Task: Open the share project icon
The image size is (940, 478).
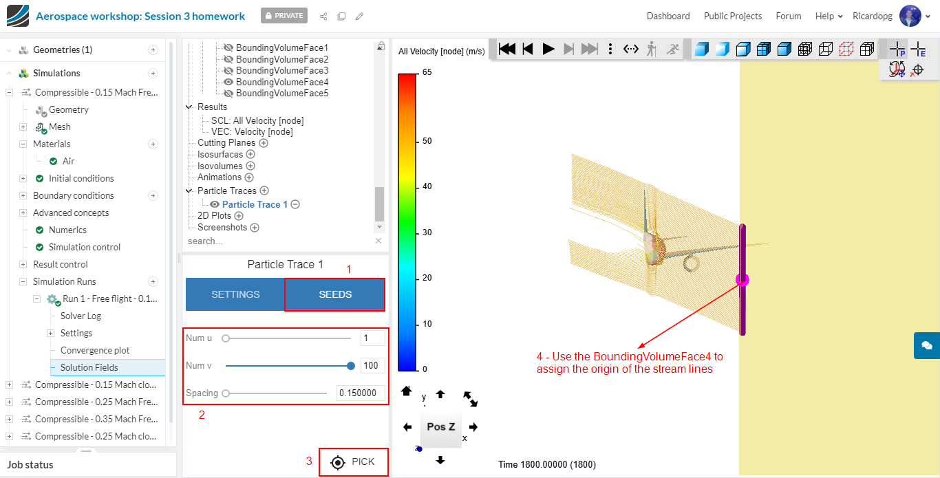Action: click(x=323, y=16)
